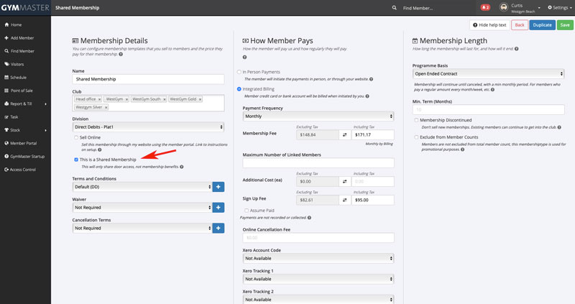This screenshot has height=304, width=575.
Task: Select In Person Payments option
Action: (x=239, y=73)
